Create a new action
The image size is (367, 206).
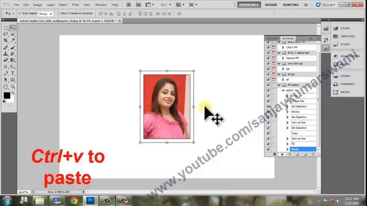coord(306,154)
